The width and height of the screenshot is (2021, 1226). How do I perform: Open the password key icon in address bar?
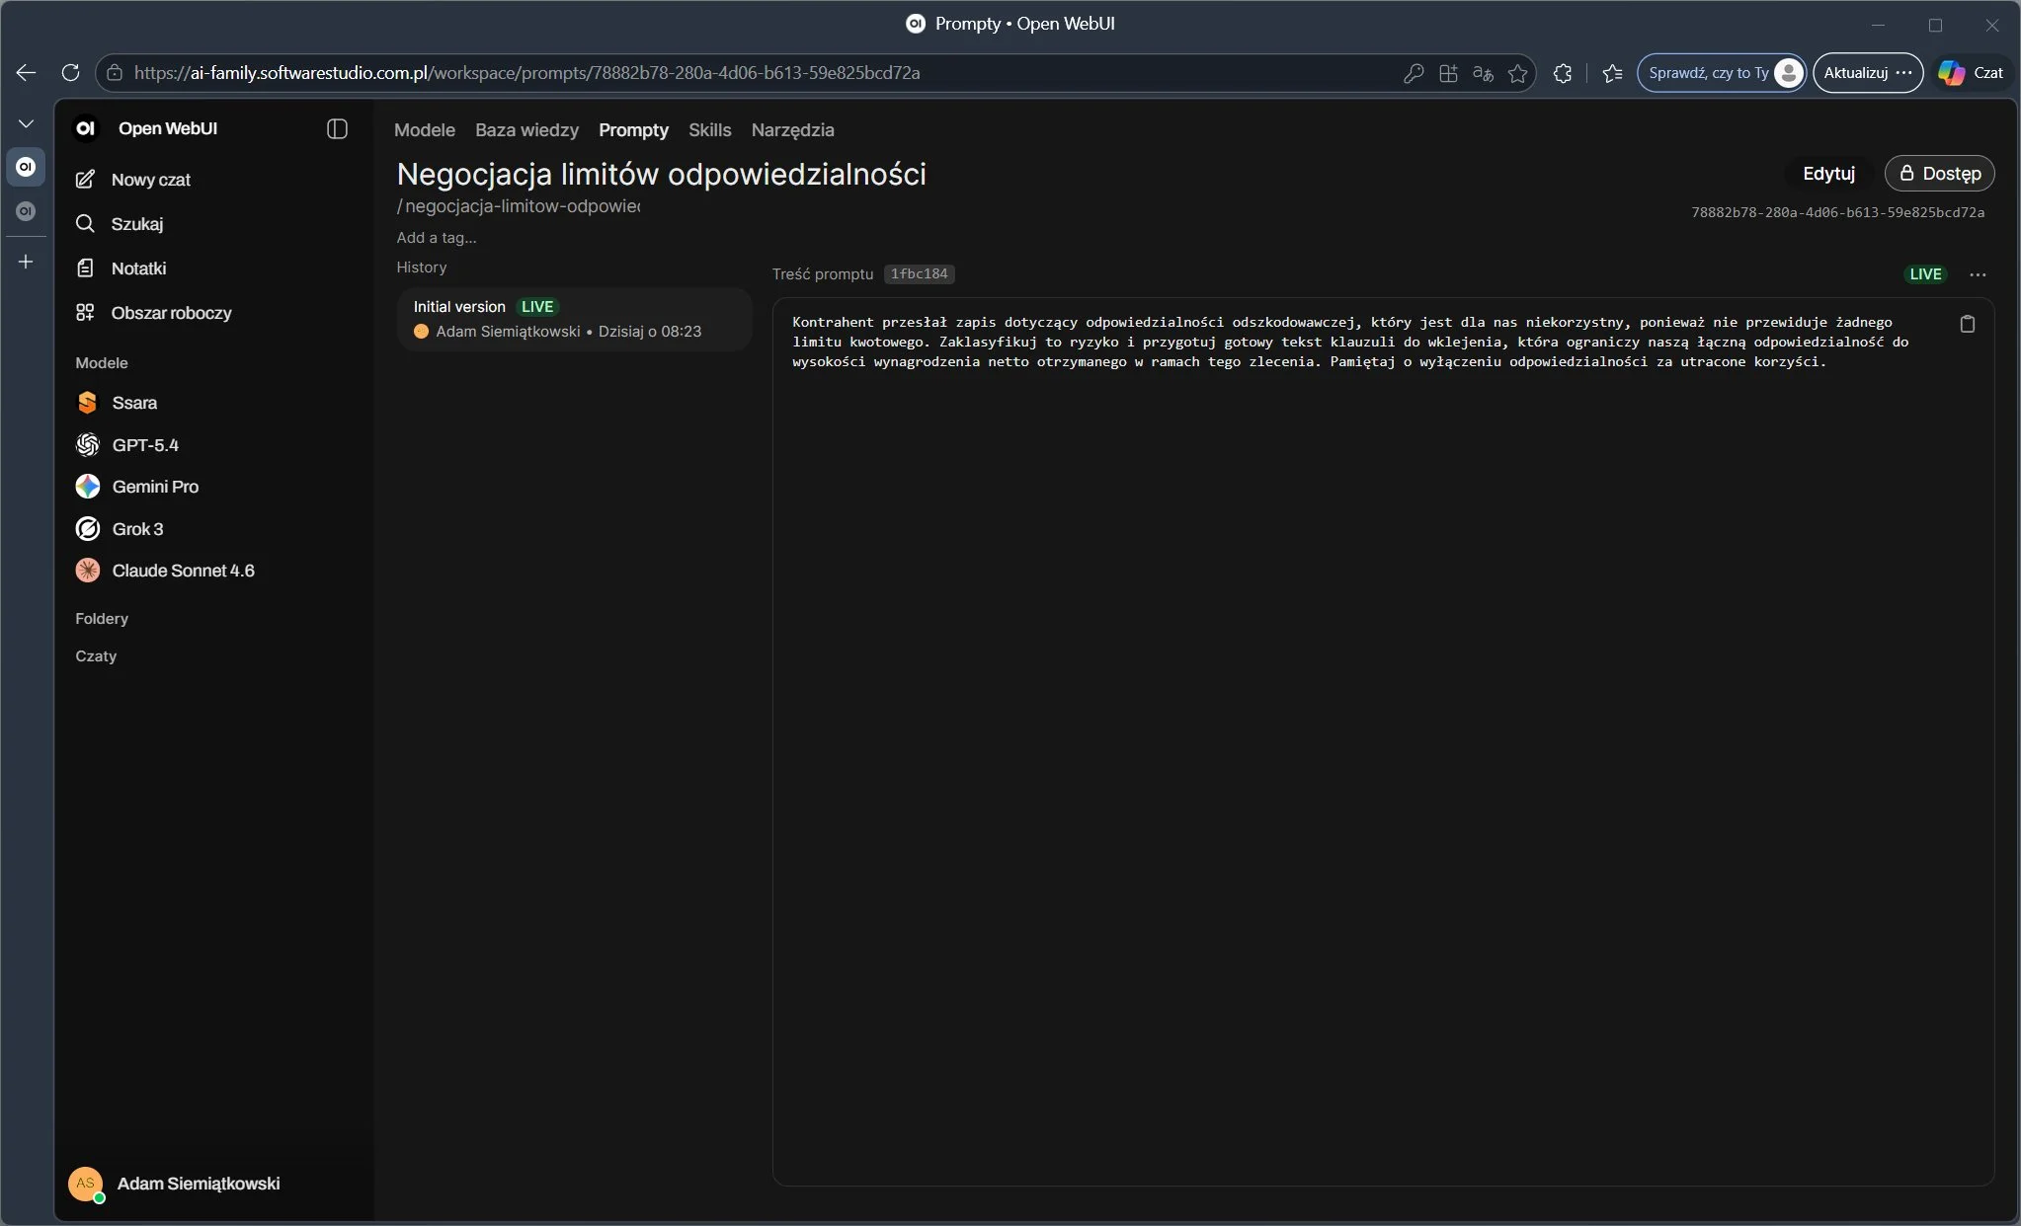[x=1414, y=73]
